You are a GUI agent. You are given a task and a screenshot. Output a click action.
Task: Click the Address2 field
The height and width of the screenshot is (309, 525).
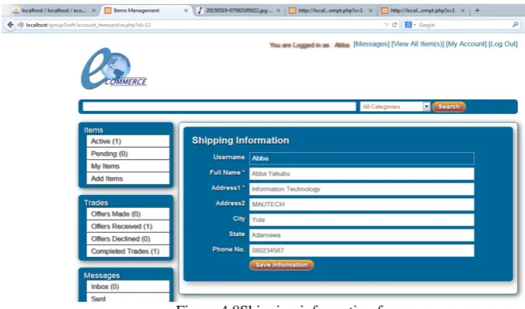tap(362, 204)
